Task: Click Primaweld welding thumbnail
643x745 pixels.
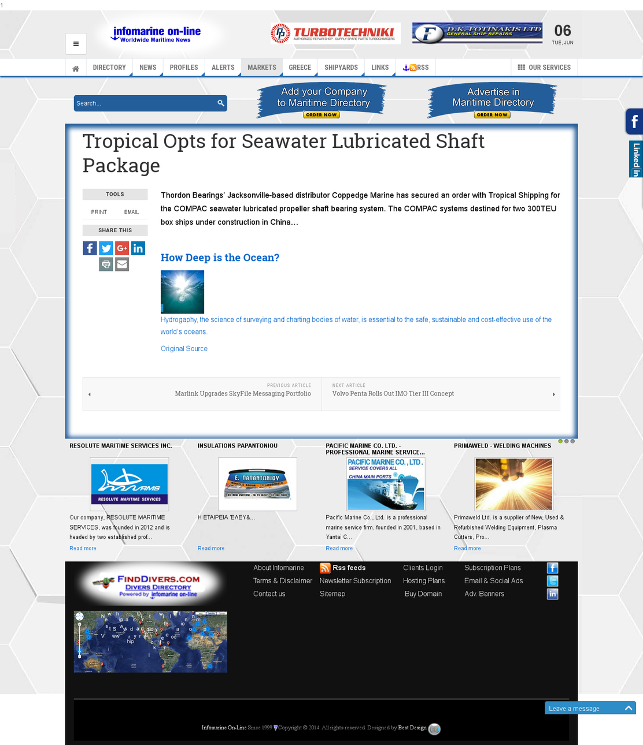Action: click(514, 484)
